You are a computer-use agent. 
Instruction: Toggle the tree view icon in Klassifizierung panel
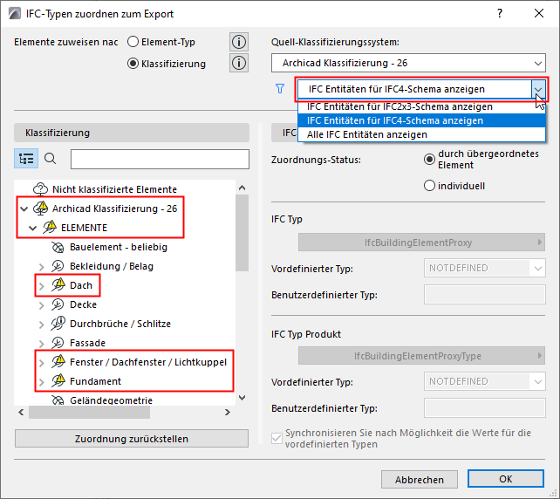[x=26, y=159]
